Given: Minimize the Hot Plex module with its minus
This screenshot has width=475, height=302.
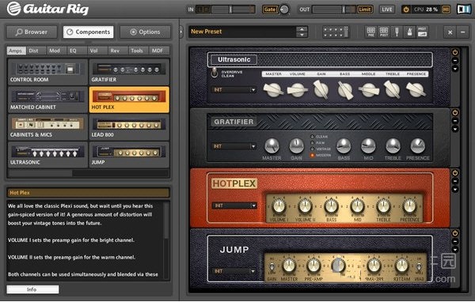Looking at the screenshot, I should point(455,181).
